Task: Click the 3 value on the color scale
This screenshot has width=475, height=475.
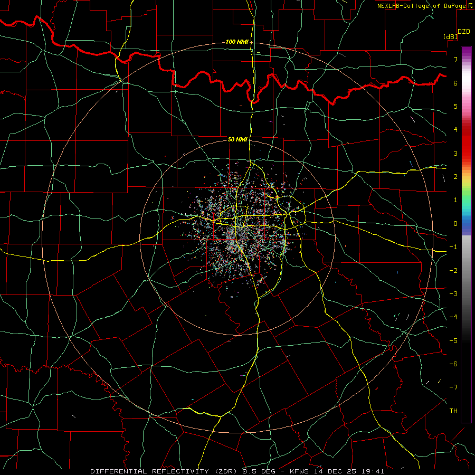Action: coord(455,153)
